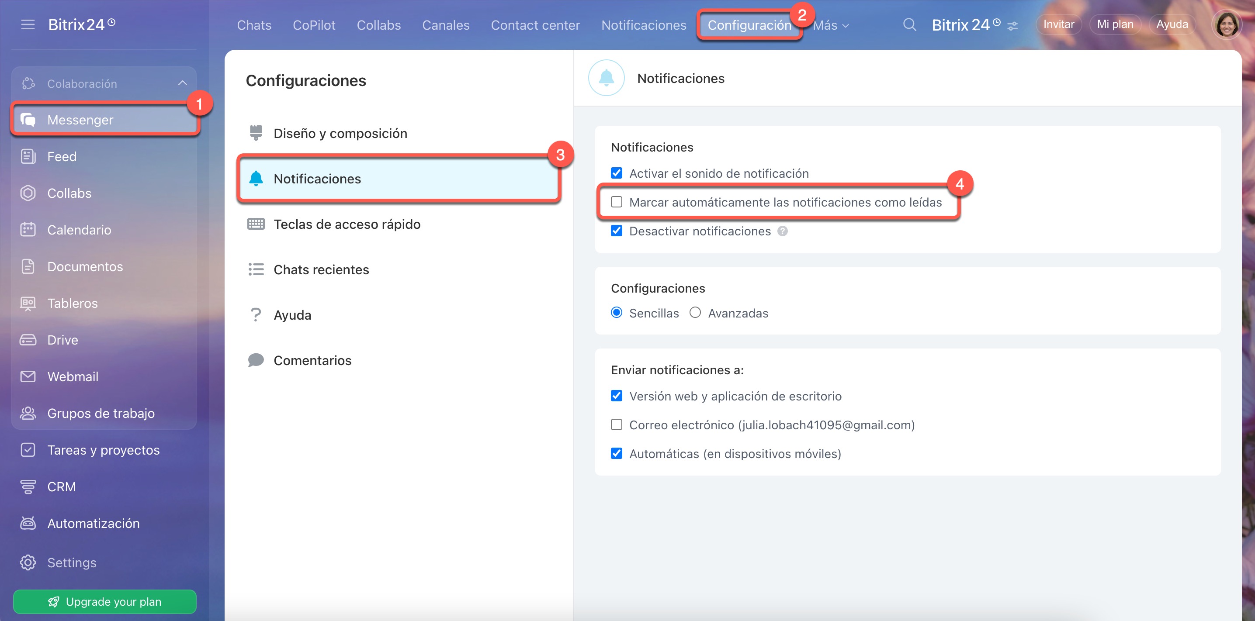Click the Settings gear icon in sidebar

(28, 562)
